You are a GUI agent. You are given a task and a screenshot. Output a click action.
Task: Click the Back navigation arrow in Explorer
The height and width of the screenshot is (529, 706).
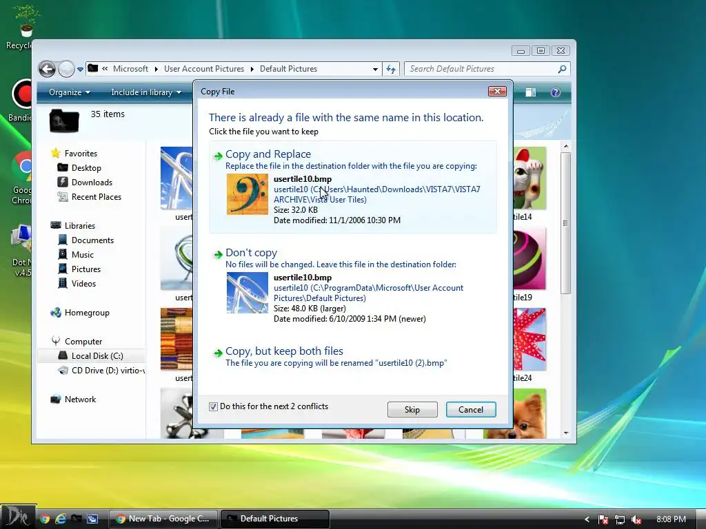click(x=48, y=70)
